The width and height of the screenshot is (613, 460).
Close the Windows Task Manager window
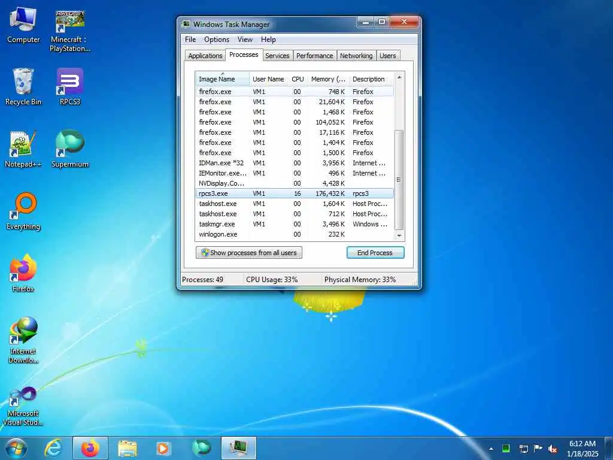click(x=404, y=22)
